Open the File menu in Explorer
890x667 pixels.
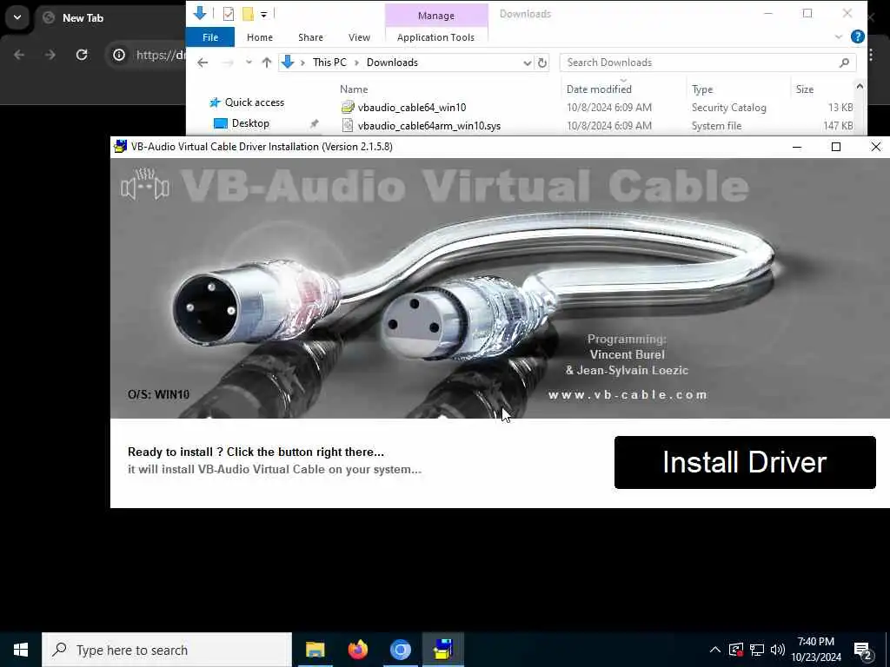210,37
